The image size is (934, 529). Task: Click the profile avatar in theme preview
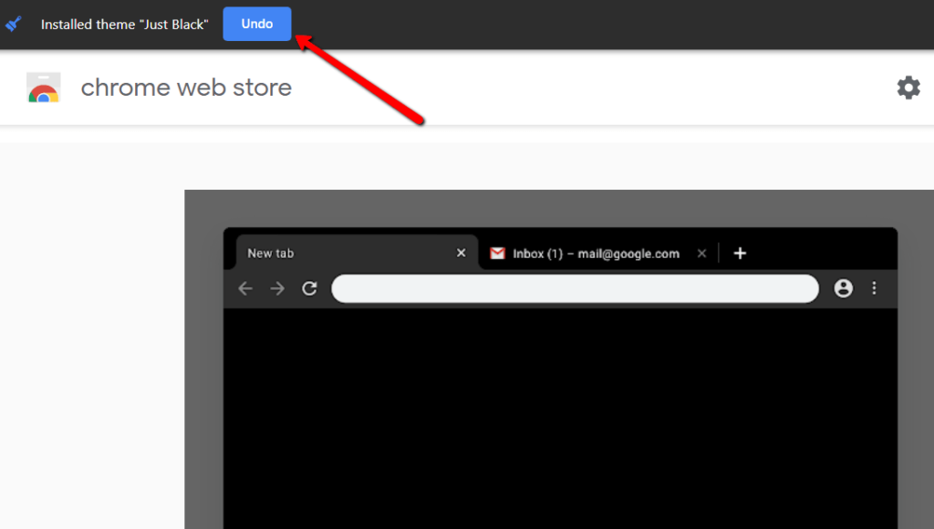(x=843, y=288)
